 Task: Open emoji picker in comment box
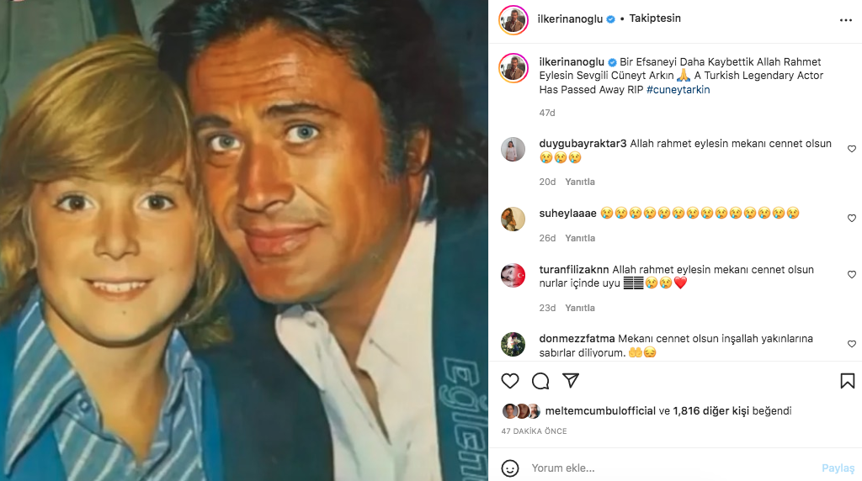coord(510,468)
